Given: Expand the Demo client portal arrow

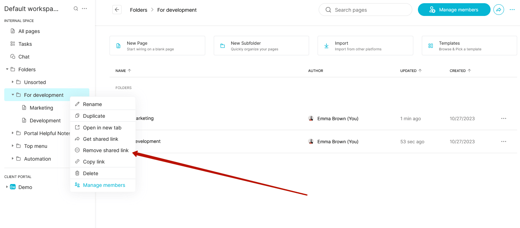Looking at the screenshot, I should click(x=7, y=187).
